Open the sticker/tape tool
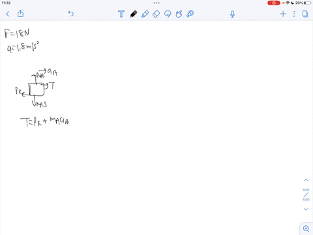 point(190,14)
